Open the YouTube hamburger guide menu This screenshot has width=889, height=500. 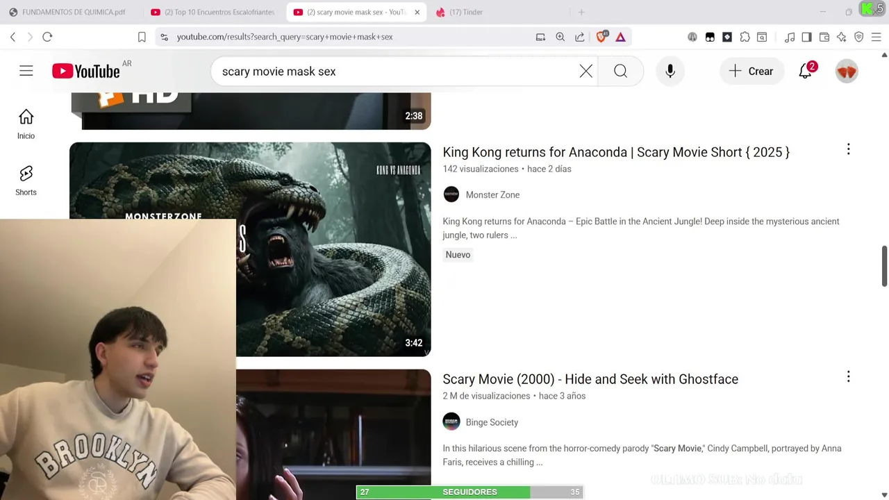pyautogui.click(x=26, y=71)
